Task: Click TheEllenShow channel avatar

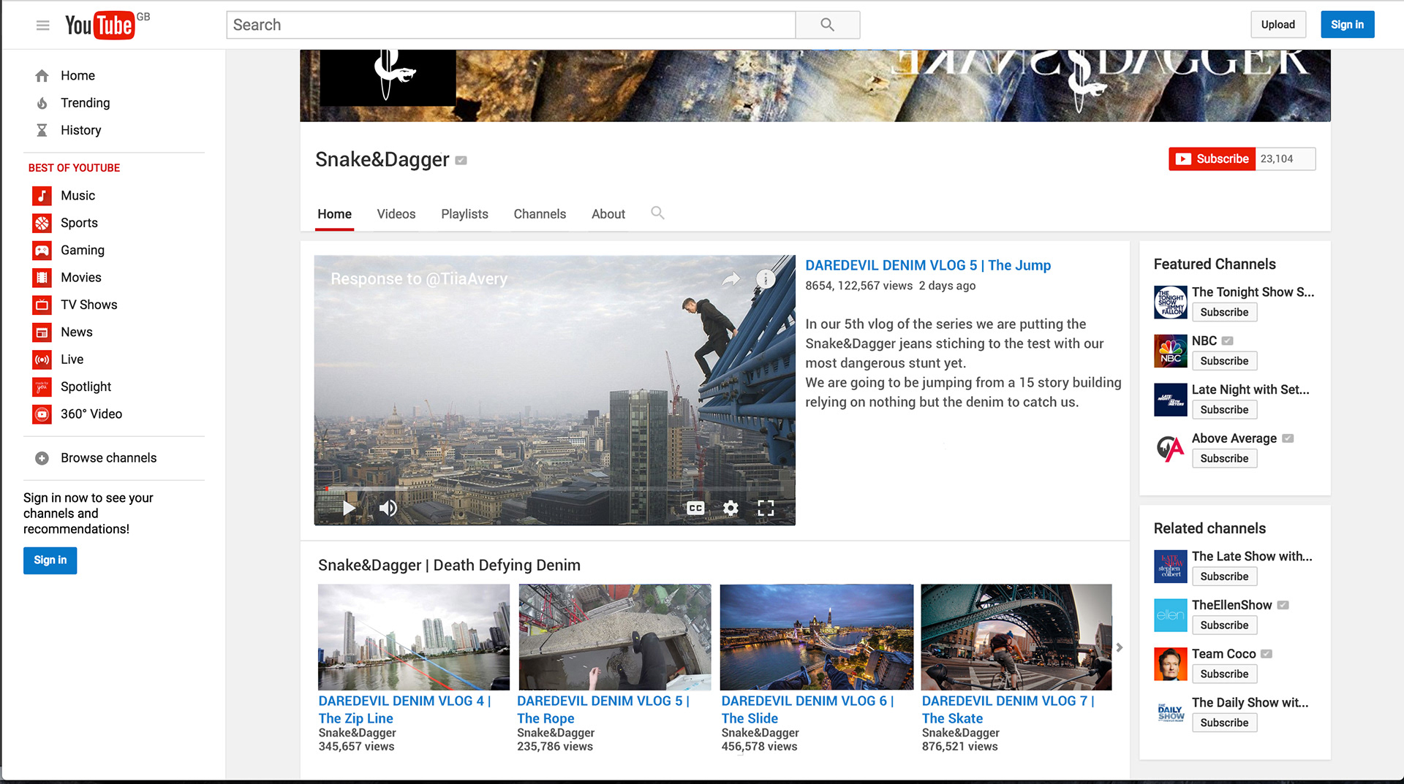Action: pyautogui.click(x=1170, y=615)
